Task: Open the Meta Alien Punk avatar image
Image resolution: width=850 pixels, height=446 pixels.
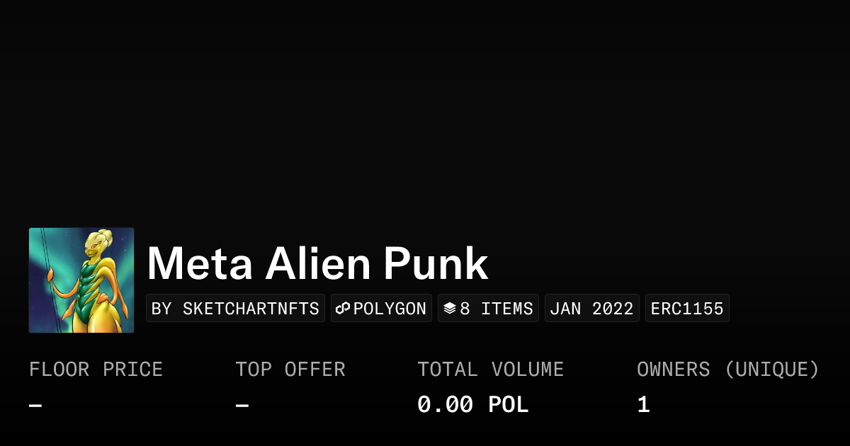Action: tap(81, 280)
